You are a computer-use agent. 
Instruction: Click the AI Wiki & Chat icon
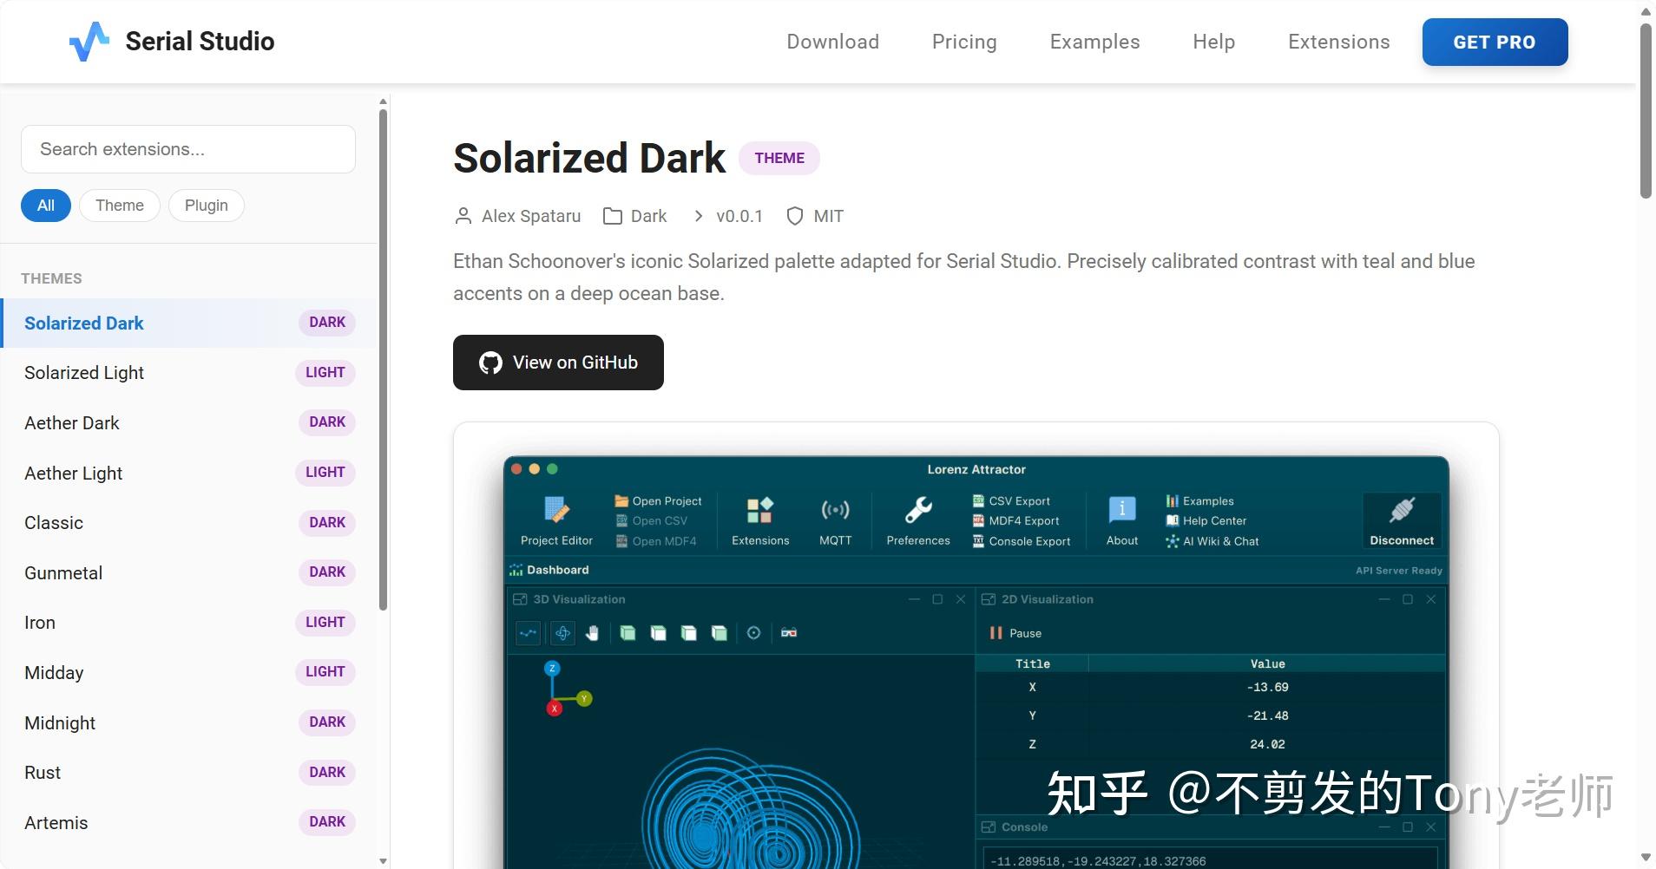click(1173, 541)
